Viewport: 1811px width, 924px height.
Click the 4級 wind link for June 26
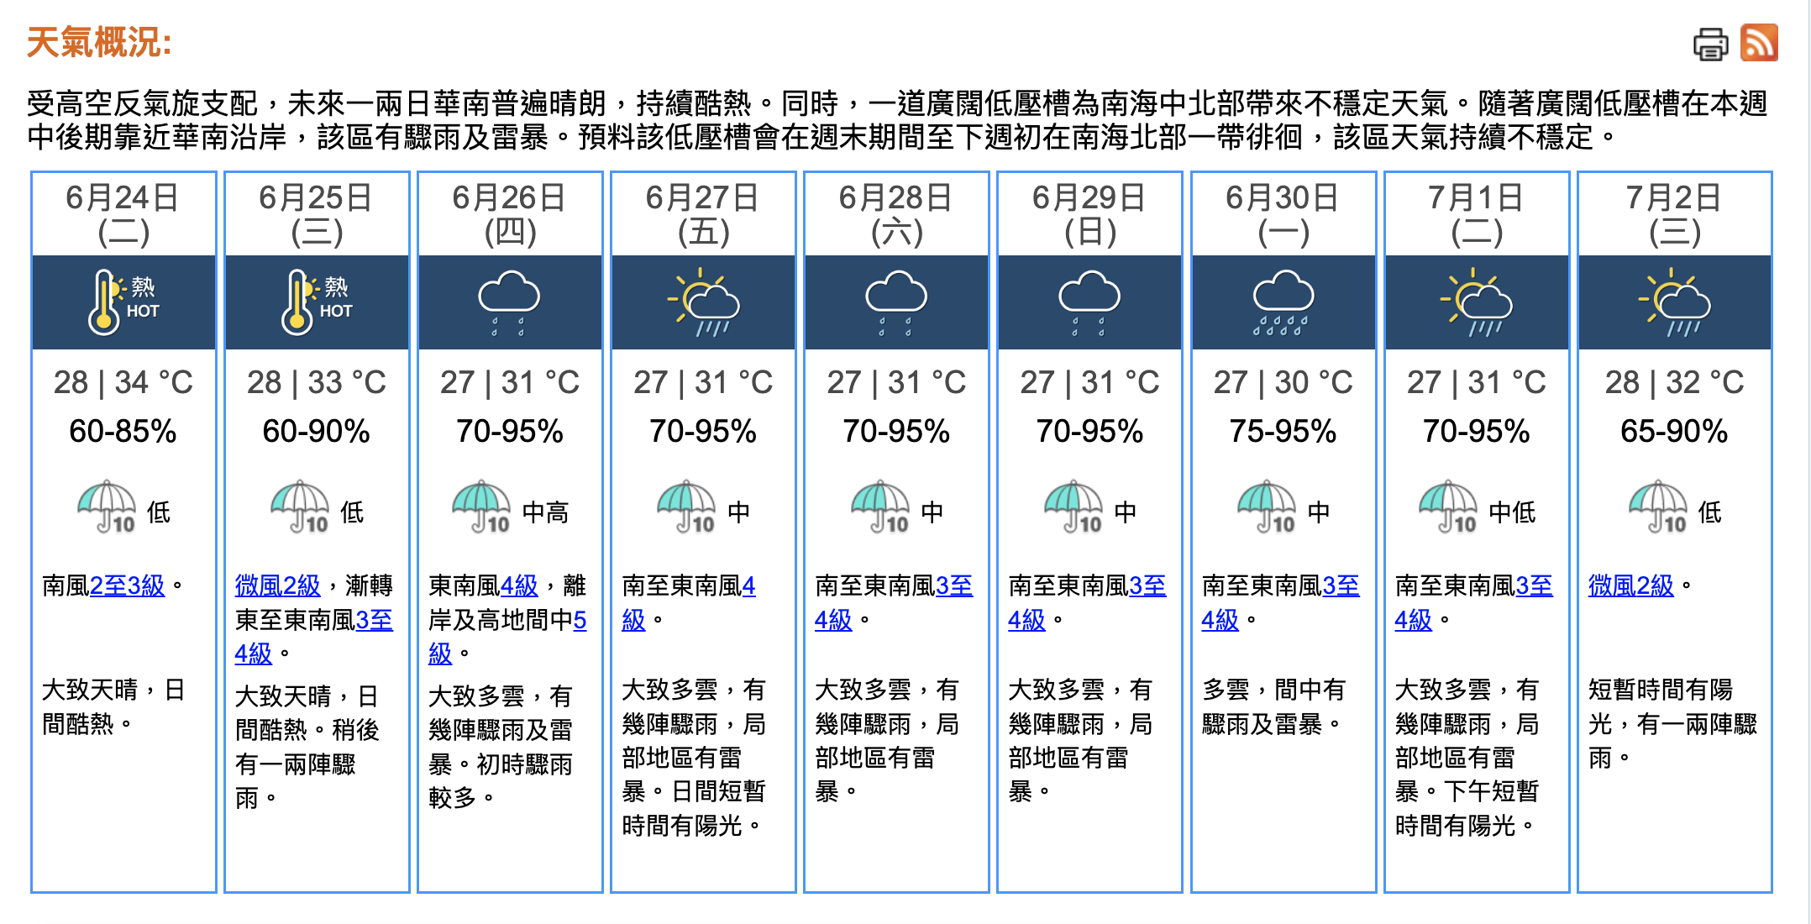point(519,585)
